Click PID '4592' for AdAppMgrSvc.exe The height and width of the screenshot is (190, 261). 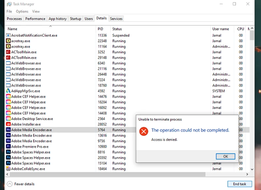click(x=101, y=91)
